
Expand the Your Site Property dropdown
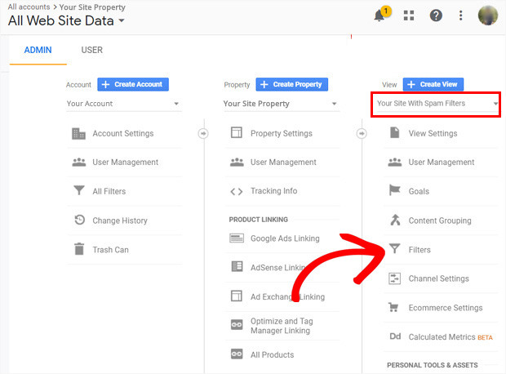(280, 104)
